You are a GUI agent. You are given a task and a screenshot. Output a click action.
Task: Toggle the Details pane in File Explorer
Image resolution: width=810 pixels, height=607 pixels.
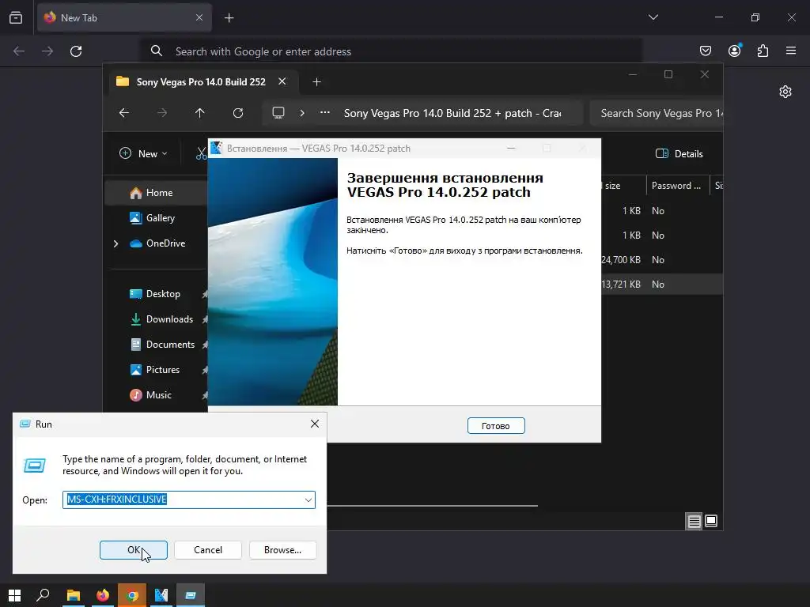[x=679, y=154]
